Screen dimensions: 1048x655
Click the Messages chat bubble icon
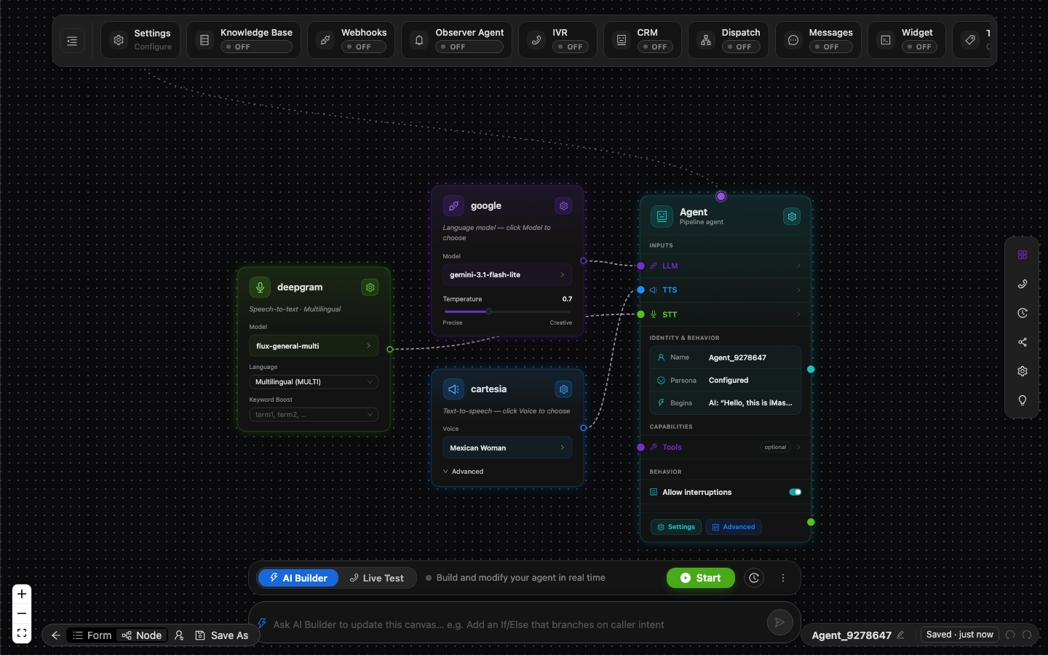793,41
